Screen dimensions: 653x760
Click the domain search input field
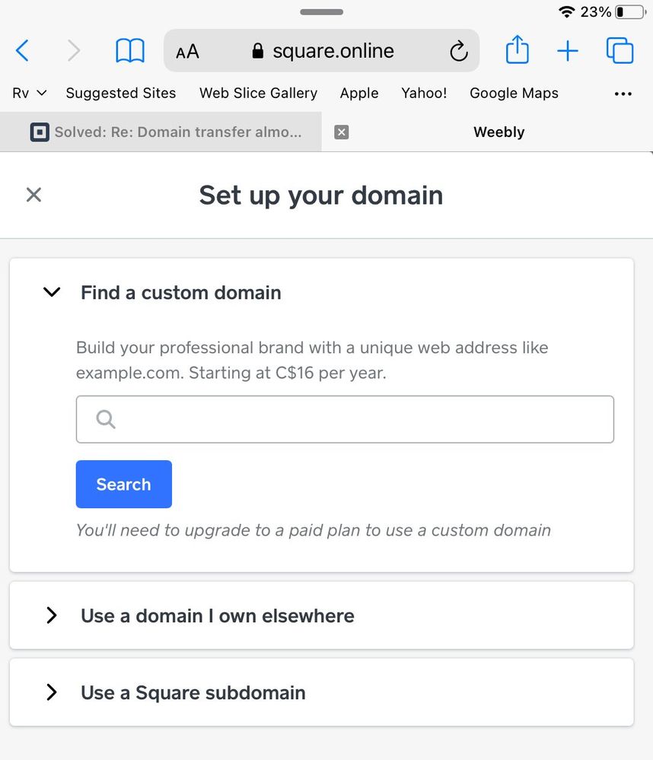pos(358,419)
